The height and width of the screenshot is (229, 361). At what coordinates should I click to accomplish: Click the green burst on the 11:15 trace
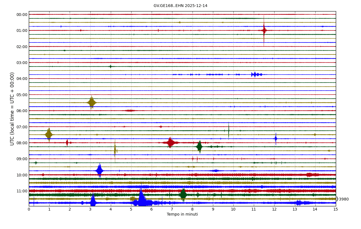(x=183, y=195)
